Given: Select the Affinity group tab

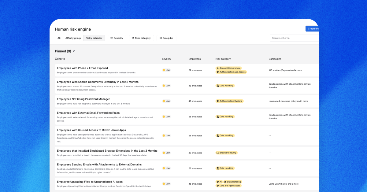Looking at the screenshot, I should coord(73,38).
